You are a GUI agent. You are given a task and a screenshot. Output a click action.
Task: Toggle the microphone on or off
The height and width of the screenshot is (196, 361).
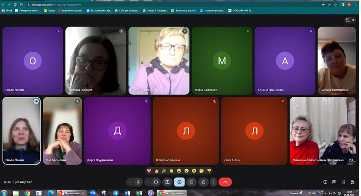tap(138, 182)
